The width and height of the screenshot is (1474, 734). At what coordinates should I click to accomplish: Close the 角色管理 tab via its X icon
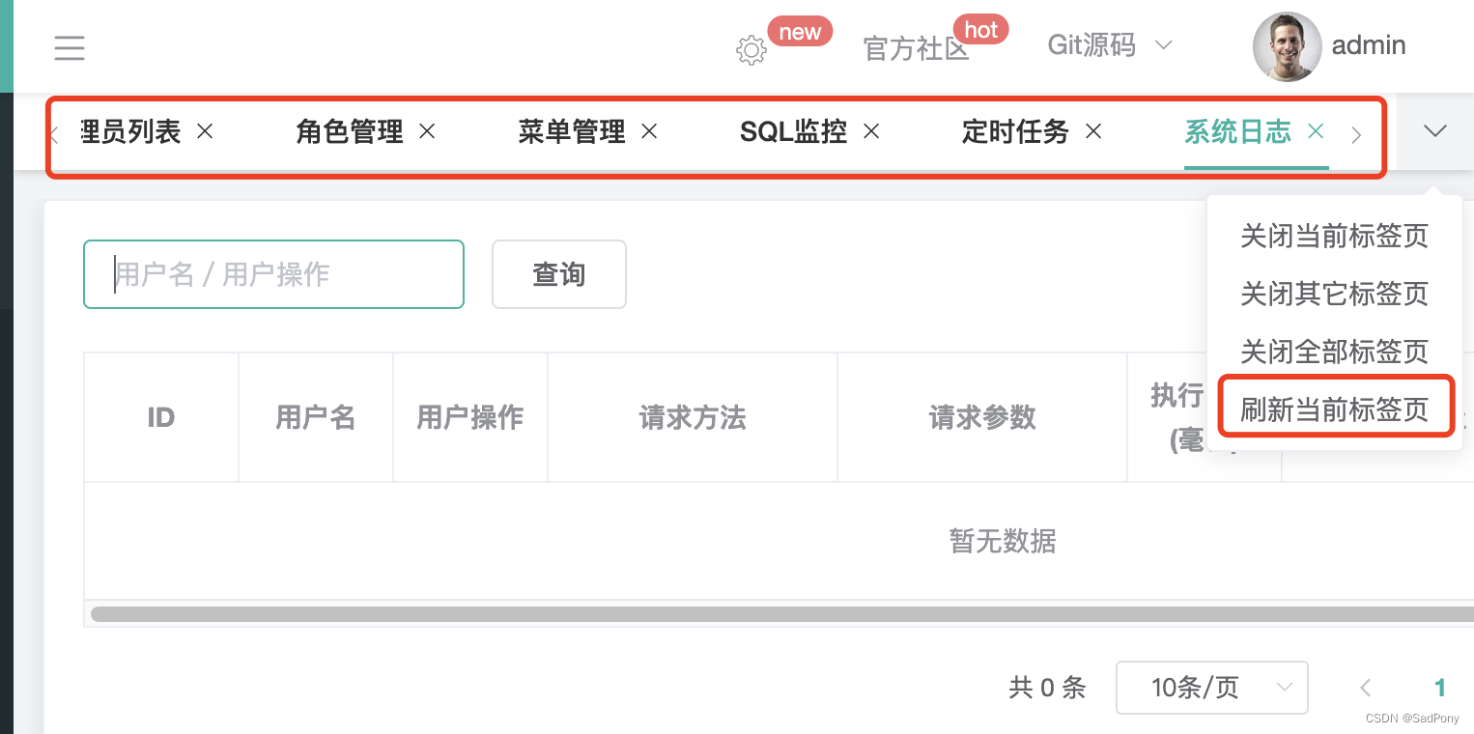[427, 131]
